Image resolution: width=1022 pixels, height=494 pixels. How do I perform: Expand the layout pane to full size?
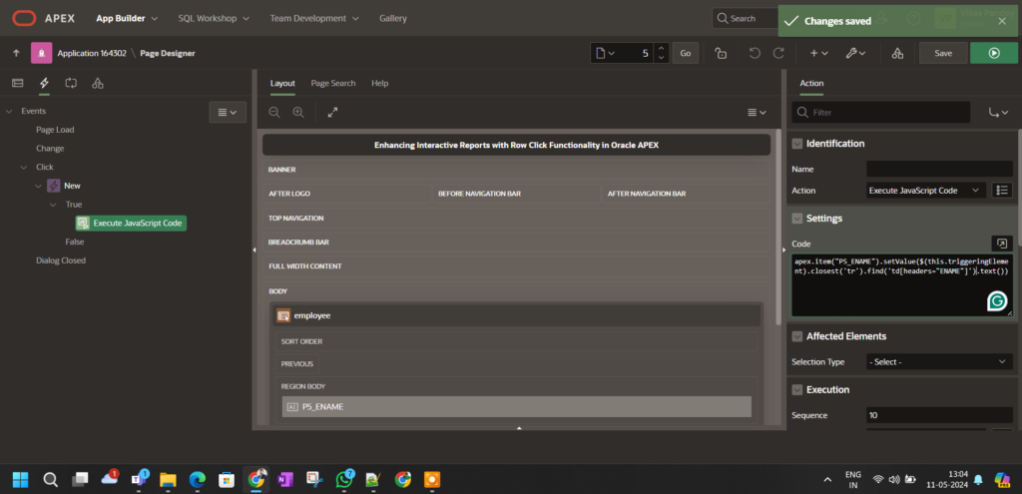332,113
